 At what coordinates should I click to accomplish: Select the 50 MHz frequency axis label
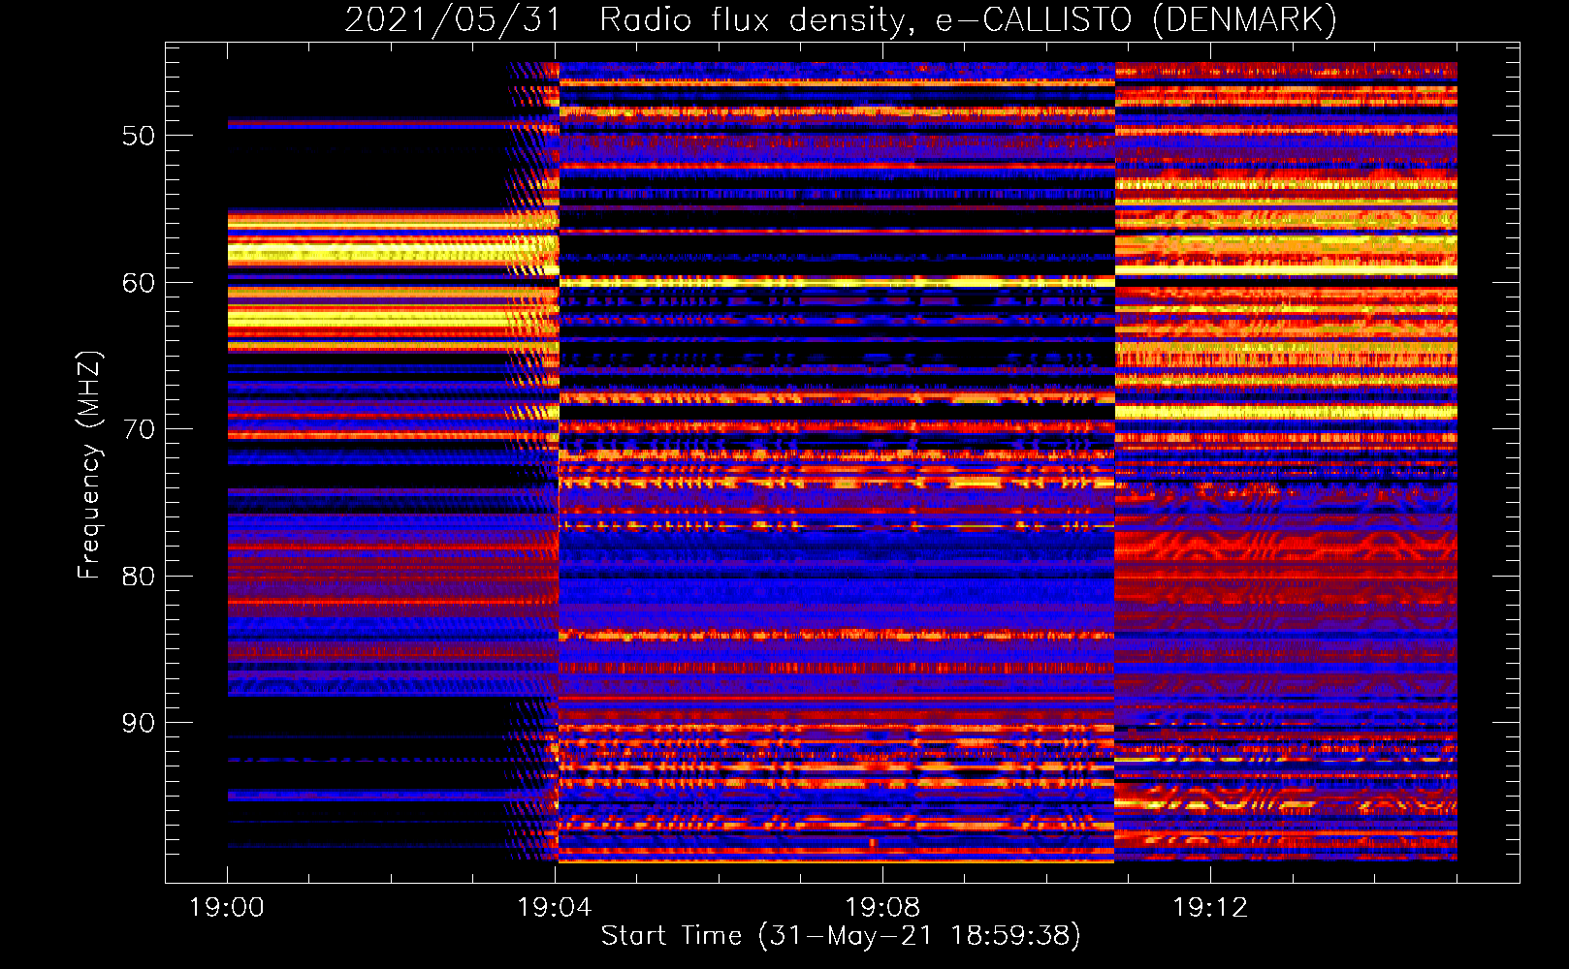click(x=139, y=136)
